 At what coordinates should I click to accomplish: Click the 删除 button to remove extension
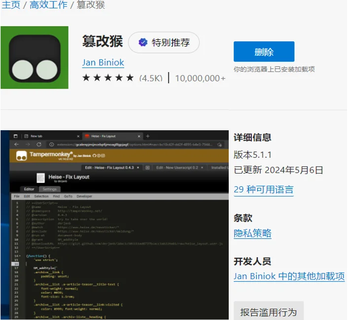264,51
